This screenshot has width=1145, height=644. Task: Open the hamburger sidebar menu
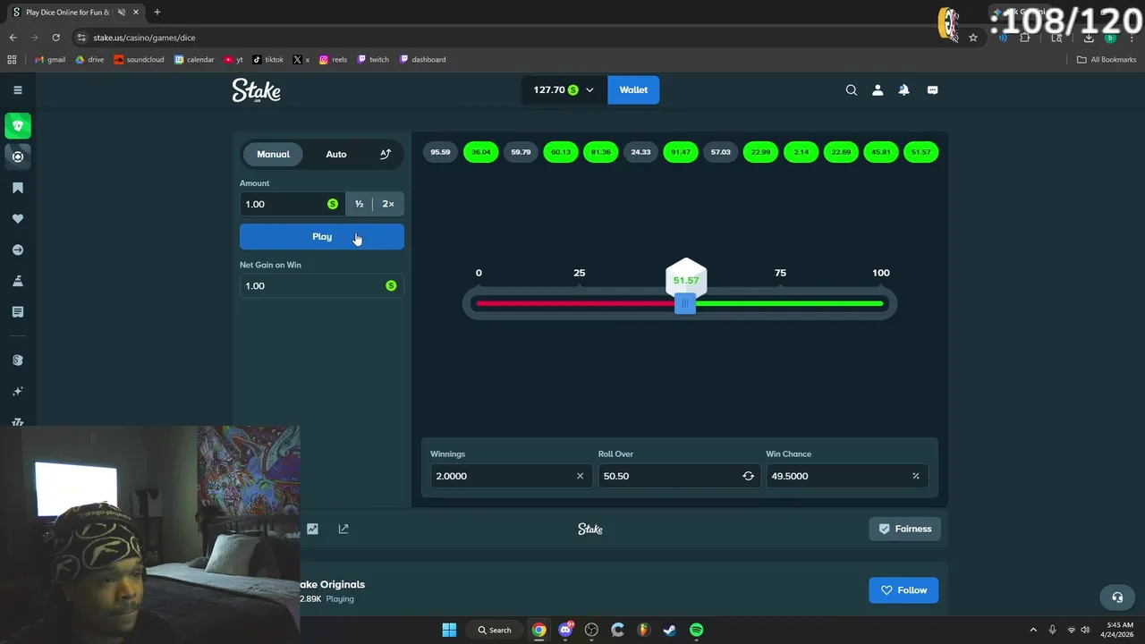[17, 89]
